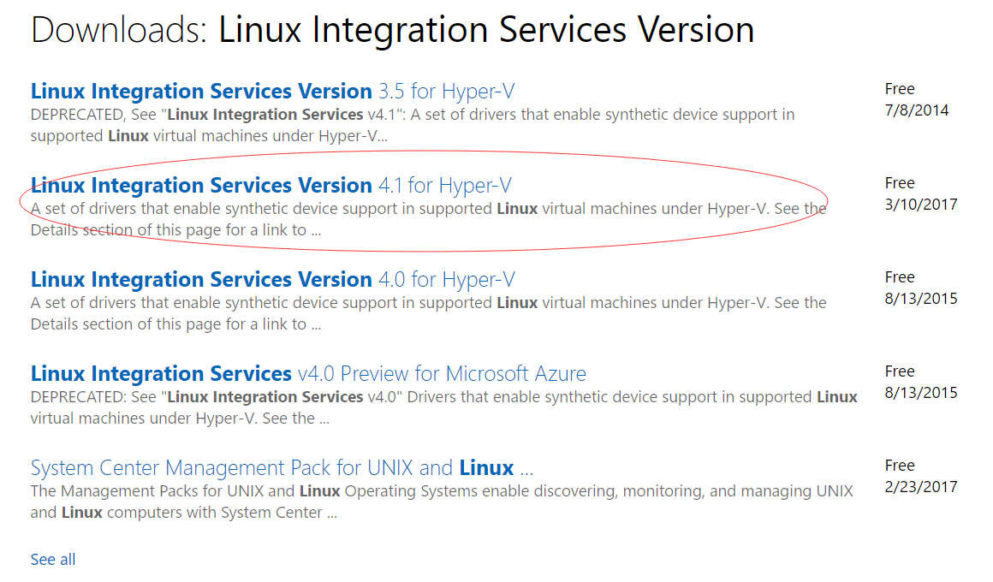Click the Free label beside Version 4.1
The height and width of the screenshot is (582, 993).
pos(900,183)
